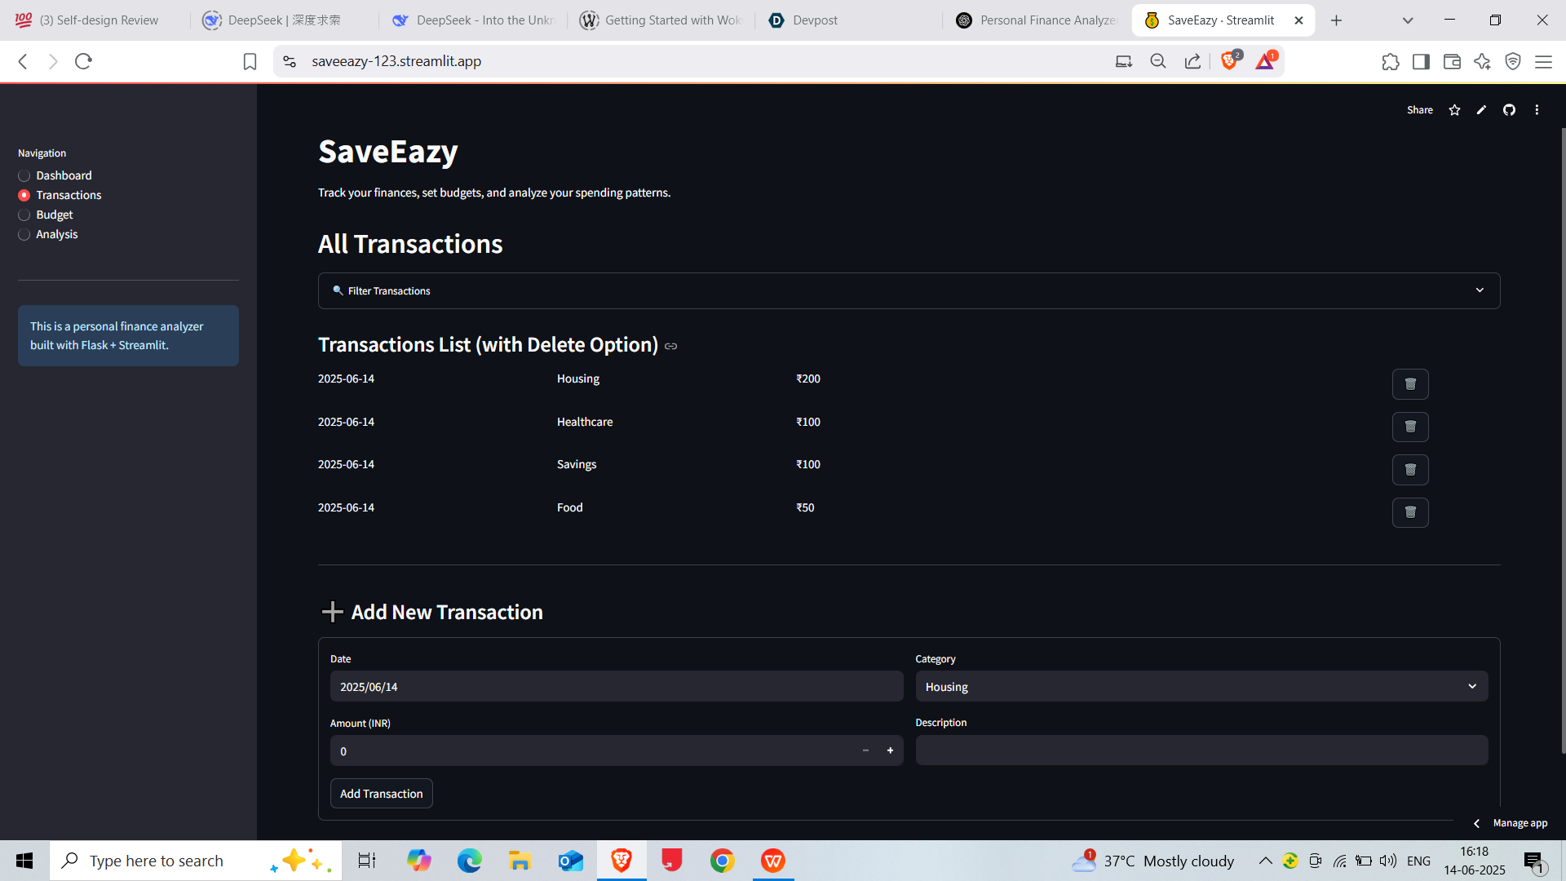Click the pencil edit icon in header
The width and height of the screenshot is (1566, 881).
1481,110
